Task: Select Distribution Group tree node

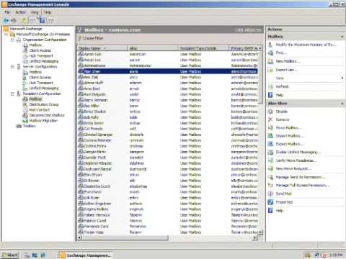Action: [x=44, y=104]
